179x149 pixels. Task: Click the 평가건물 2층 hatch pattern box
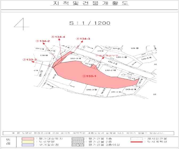click(x=78, y=142)
